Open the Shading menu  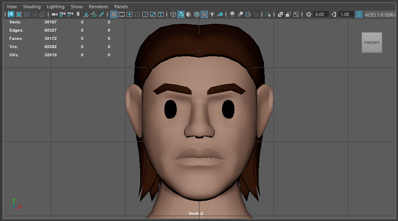tap(32, 7)
